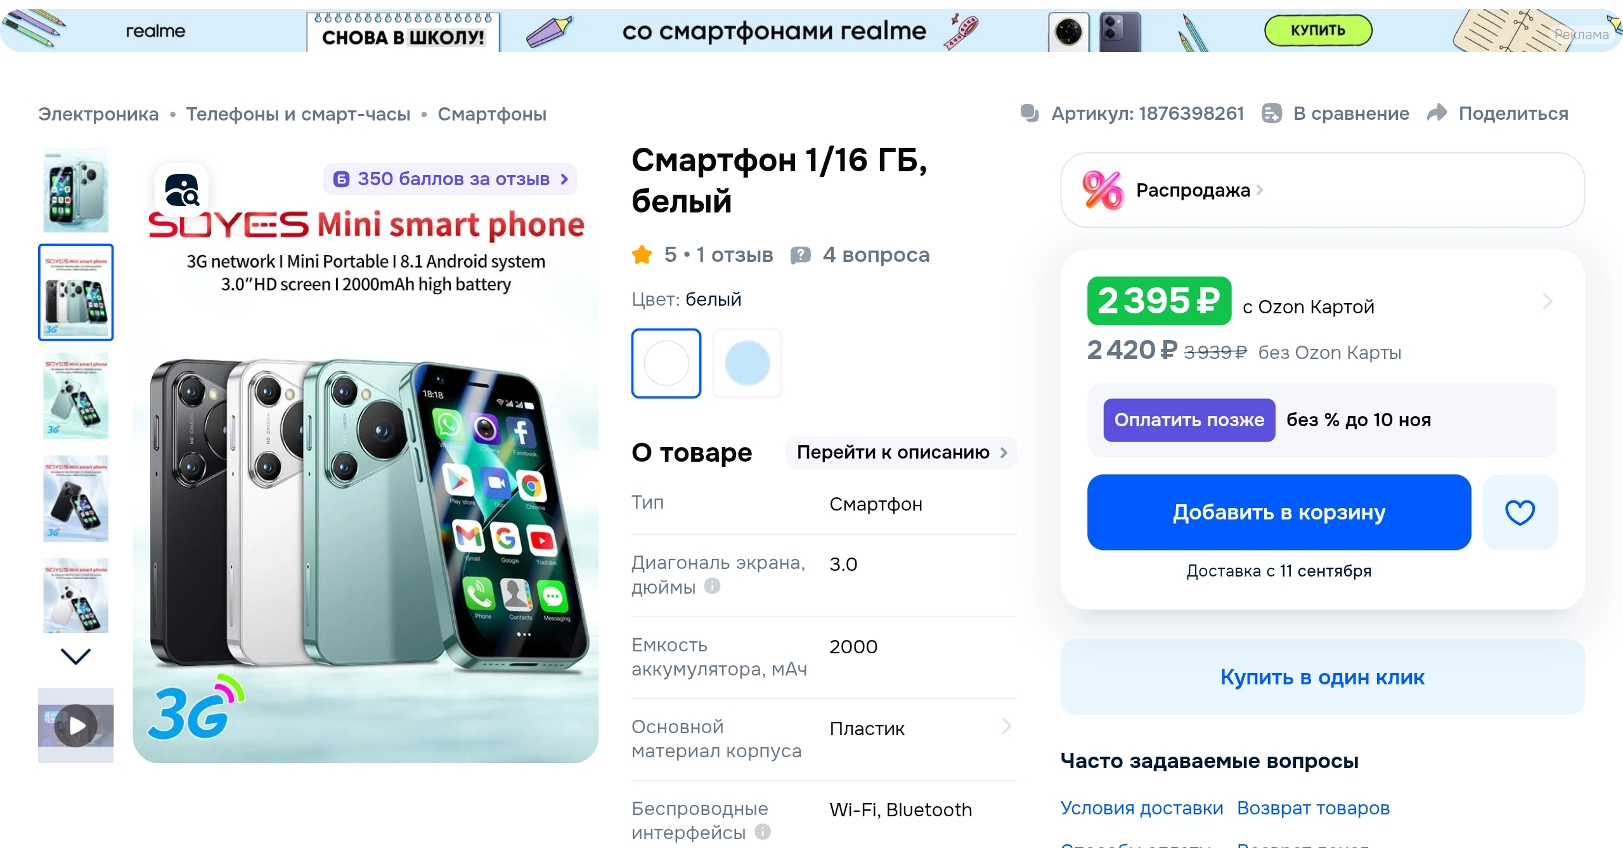Select the first product thumbnail image
The width and height of the screenshot is (1623, 848).
(76, 190)
